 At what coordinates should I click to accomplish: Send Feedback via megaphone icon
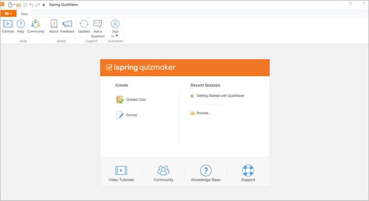pos(67,26)
